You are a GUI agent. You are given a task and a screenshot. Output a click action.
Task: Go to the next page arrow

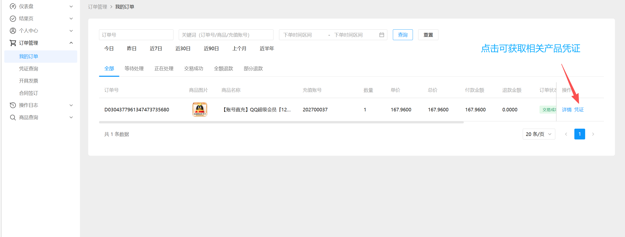593,134
